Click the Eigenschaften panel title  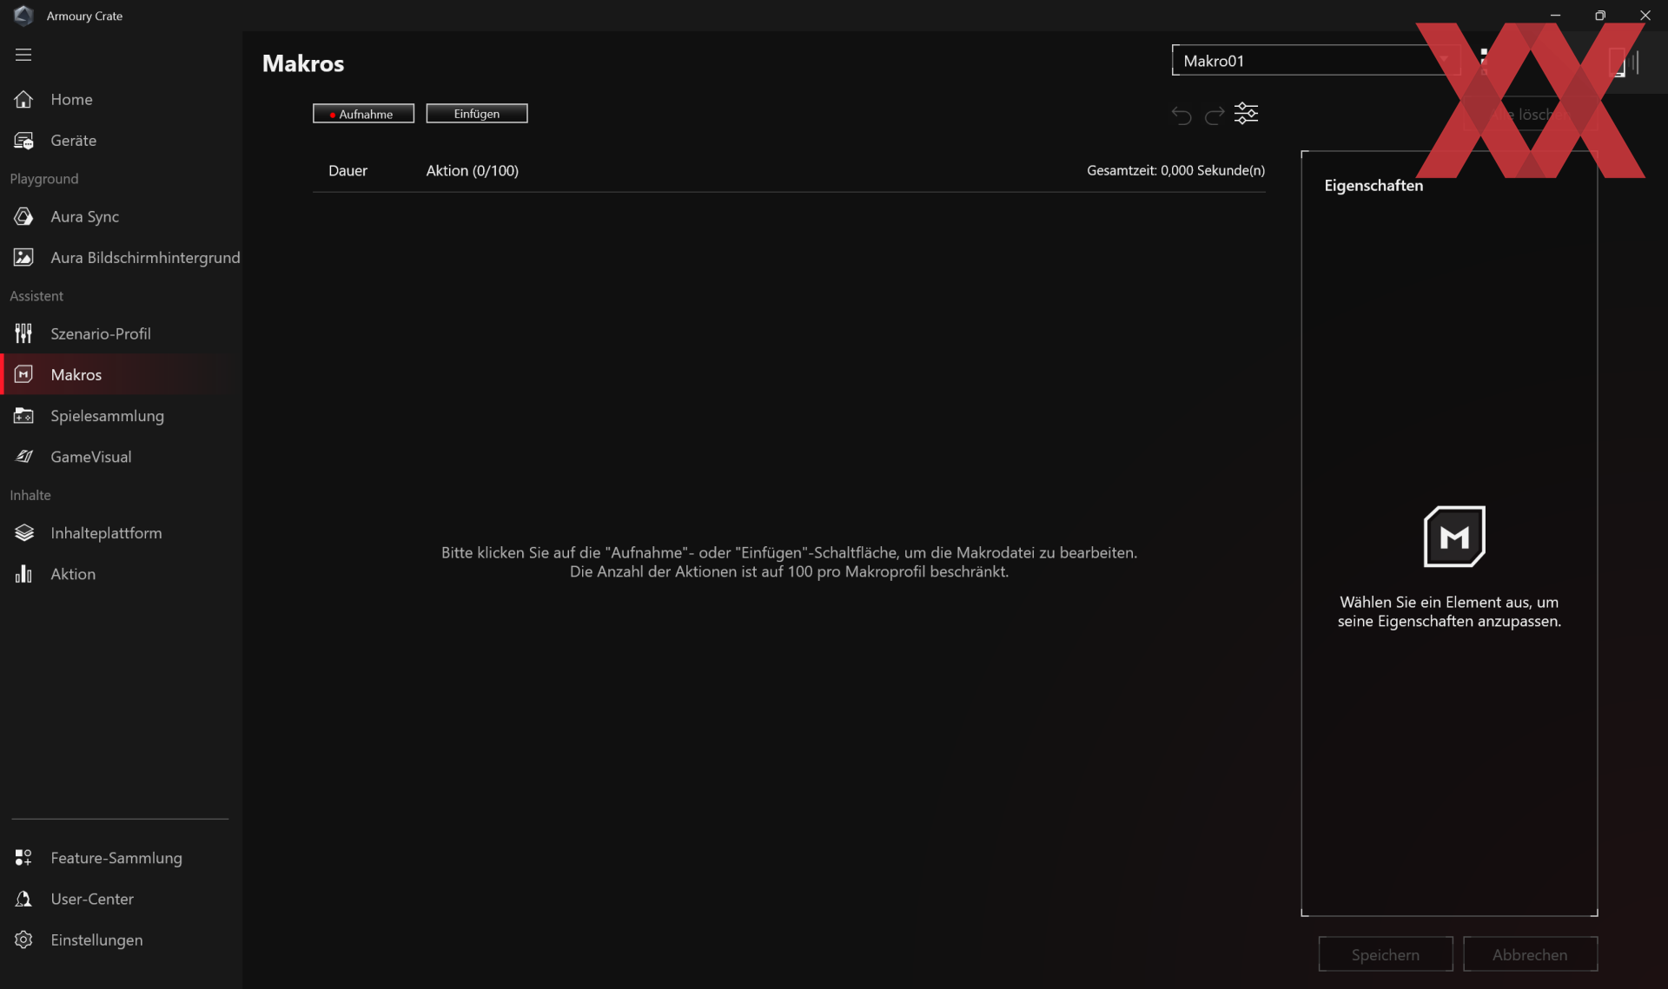click(x=1373, y=185)
